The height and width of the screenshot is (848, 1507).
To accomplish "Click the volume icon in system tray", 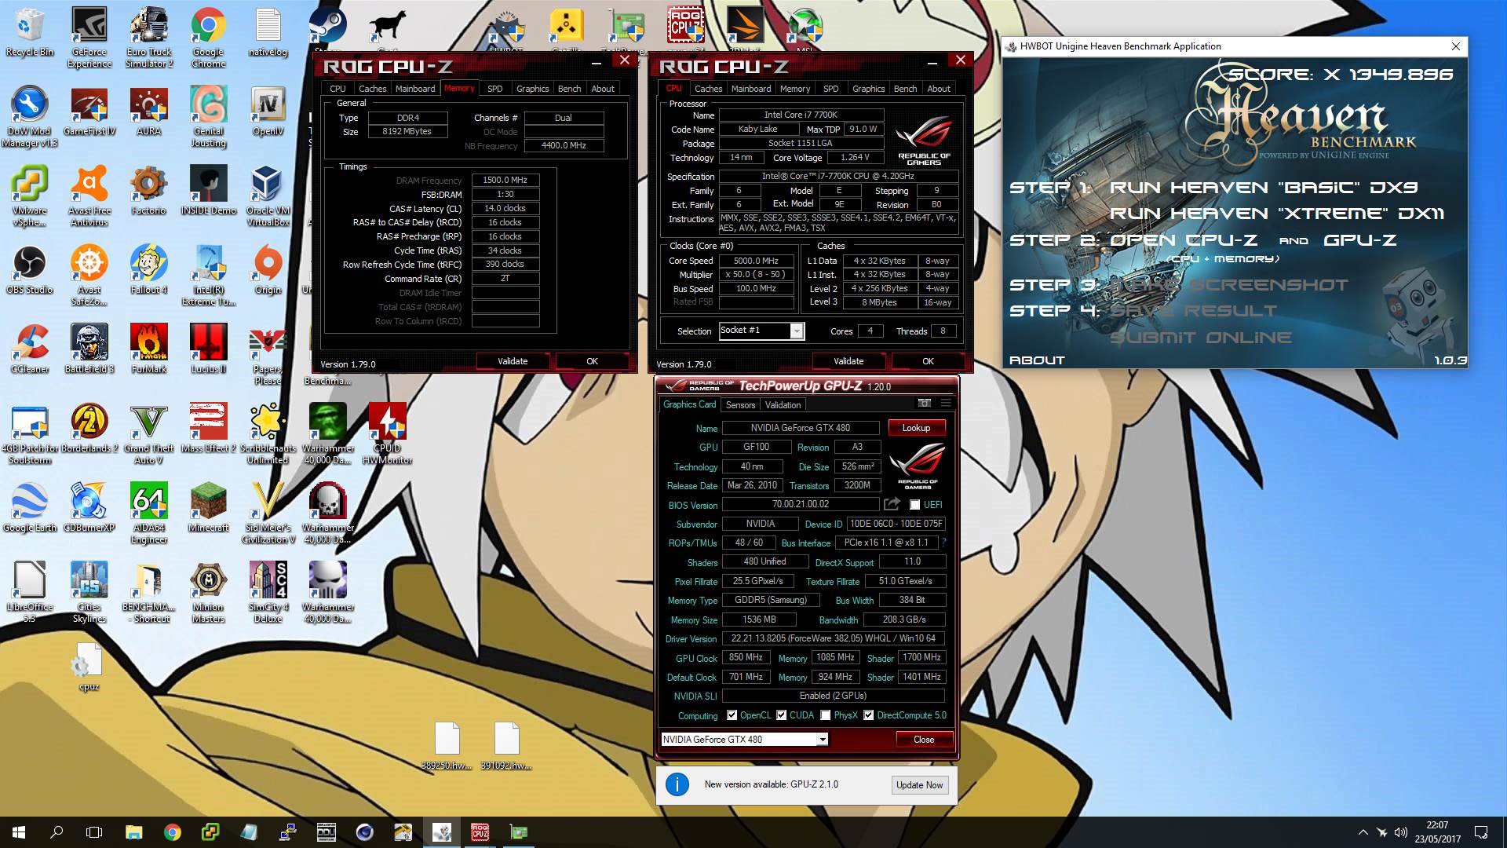I will 1401,832.
